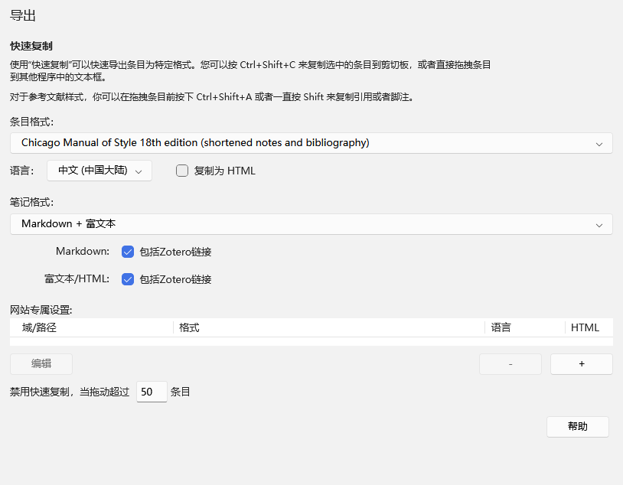The width and height of the screenshot is (623, 485).
Task: Open the 笔记格式 dropdown showing Markdown + 富文本
Action: click(x=311, y=224)
